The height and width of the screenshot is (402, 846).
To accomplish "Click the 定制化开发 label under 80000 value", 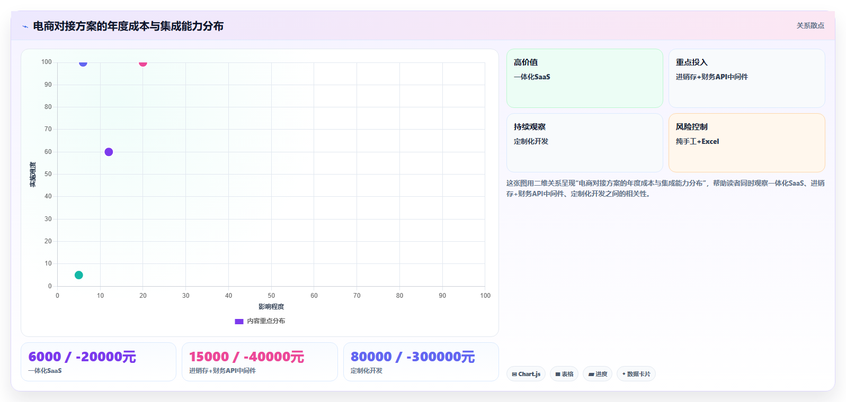I will 367,371.
